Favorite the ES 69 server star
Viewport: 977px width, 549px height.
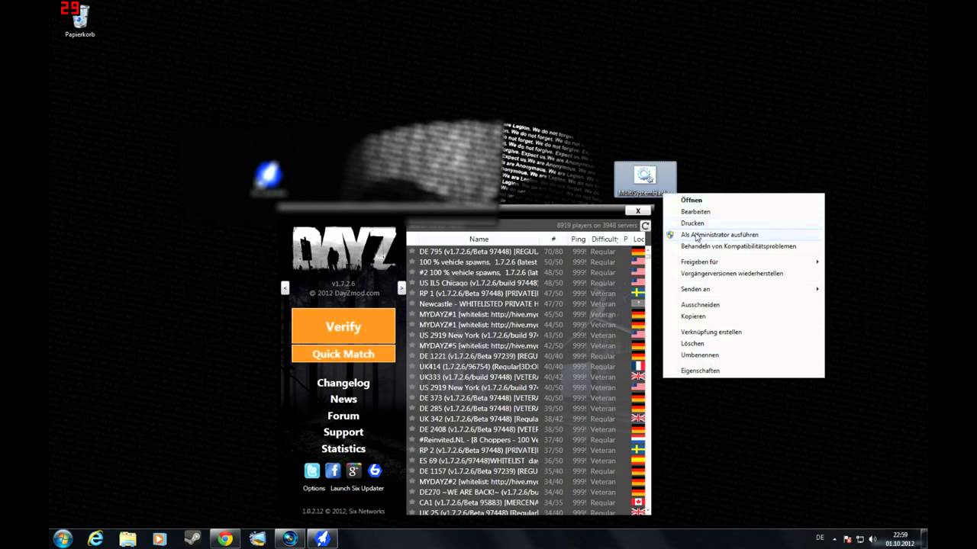pyautogui.click(x=412, y=461)
